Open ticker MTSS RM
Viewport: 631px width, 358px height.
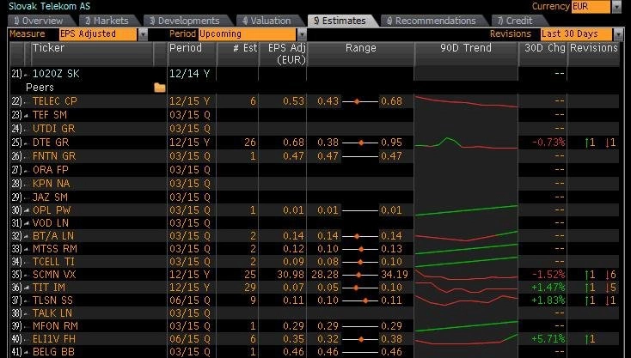click(x=55, y=249)
